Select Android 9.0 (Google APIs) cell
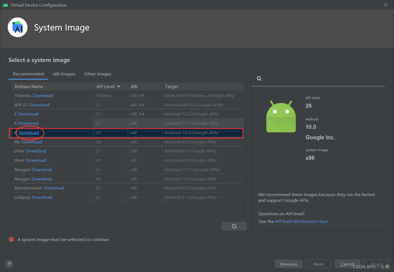Viewport: 394px width, 272px height. tap(203, 142)
